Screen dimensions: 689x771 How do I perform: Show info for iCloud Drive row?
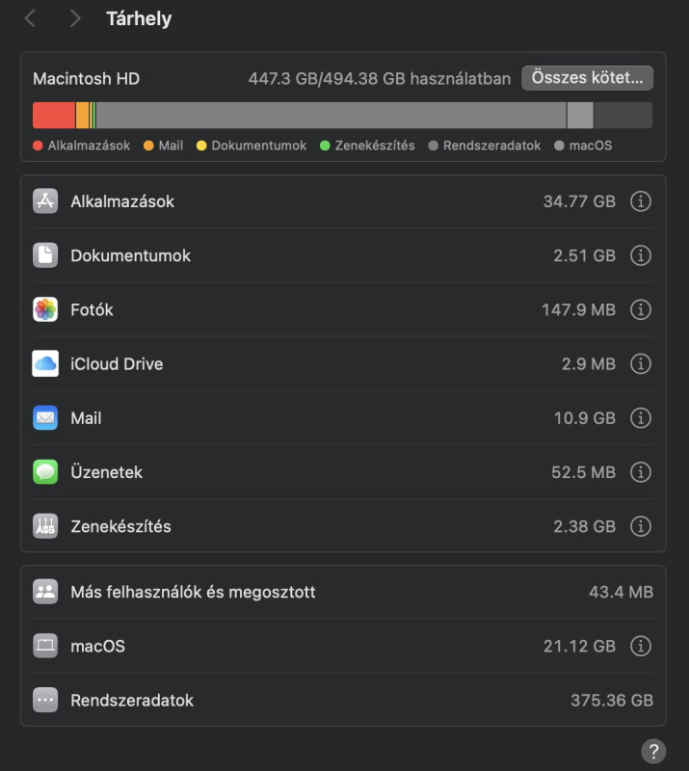point(640,363)
